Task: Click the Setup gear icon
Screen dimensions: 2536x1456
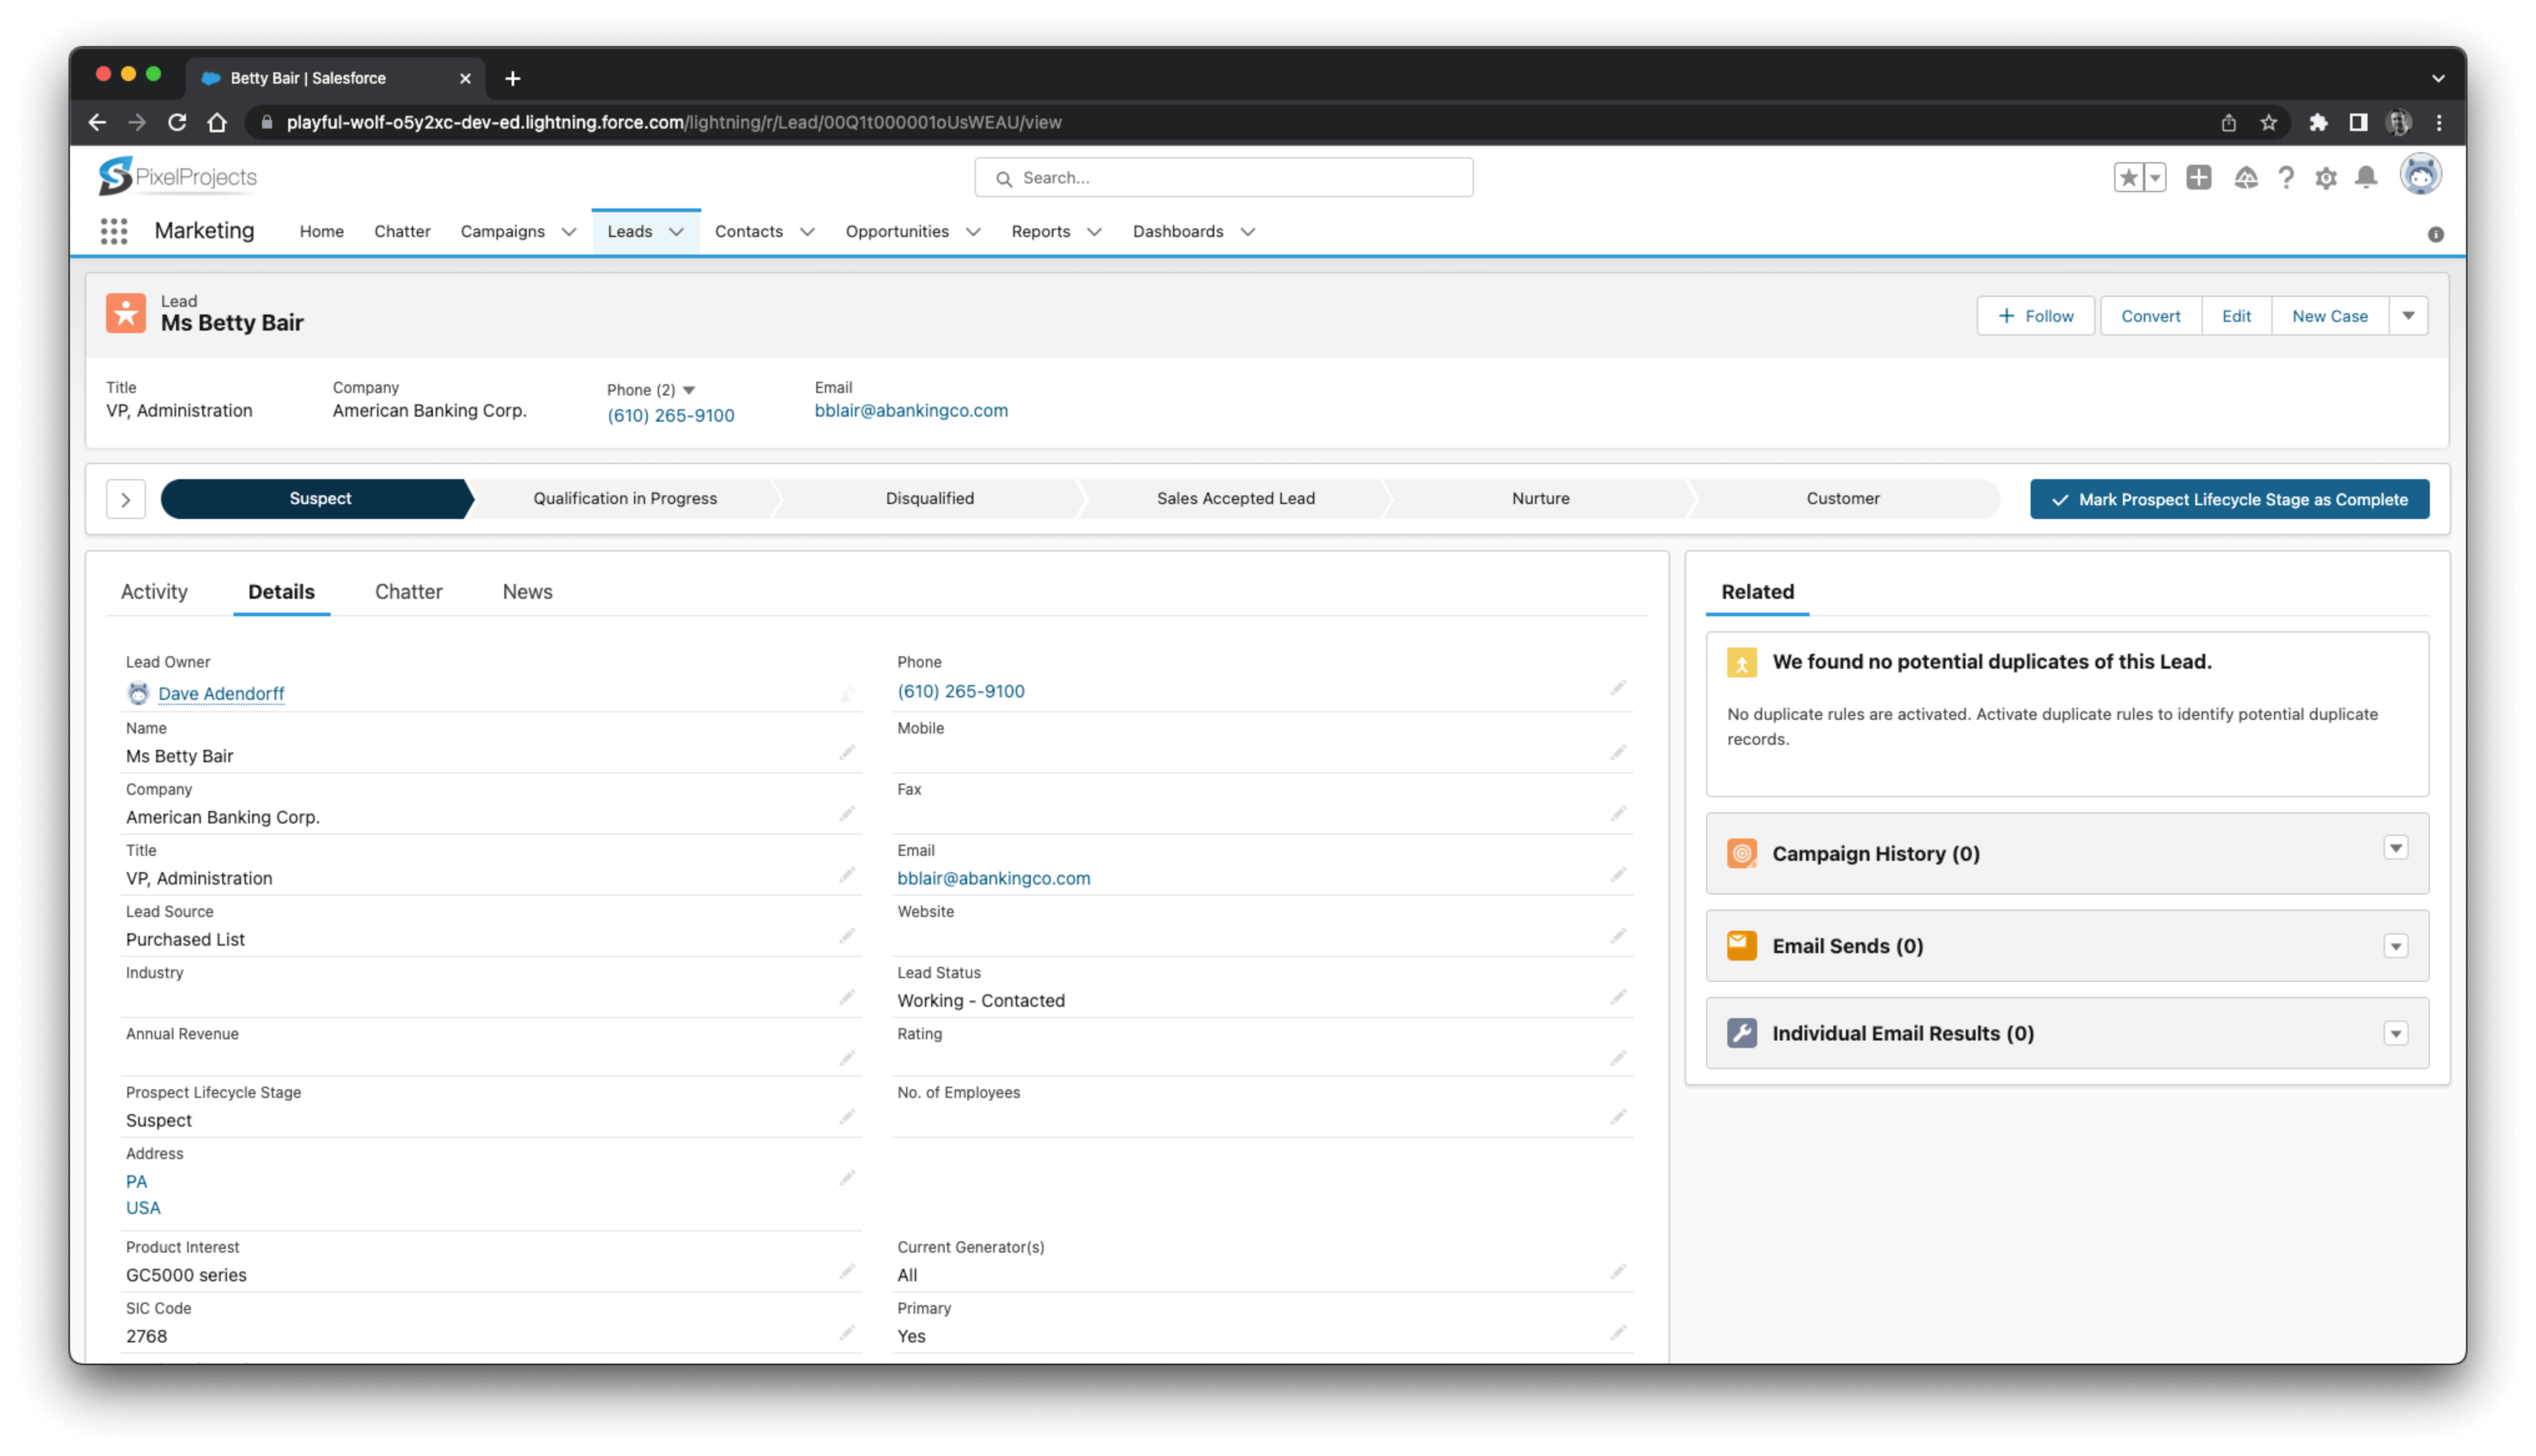Action: [x=2325, y=178]
